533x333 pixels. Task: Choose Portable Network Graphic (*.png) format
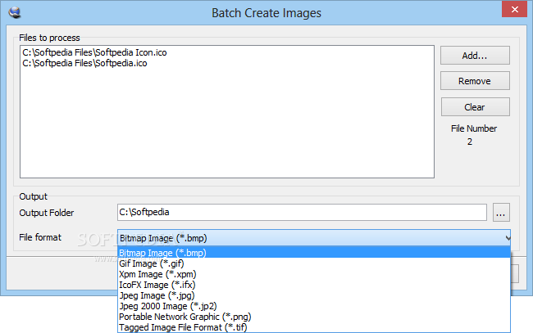(x=314, y=317)
